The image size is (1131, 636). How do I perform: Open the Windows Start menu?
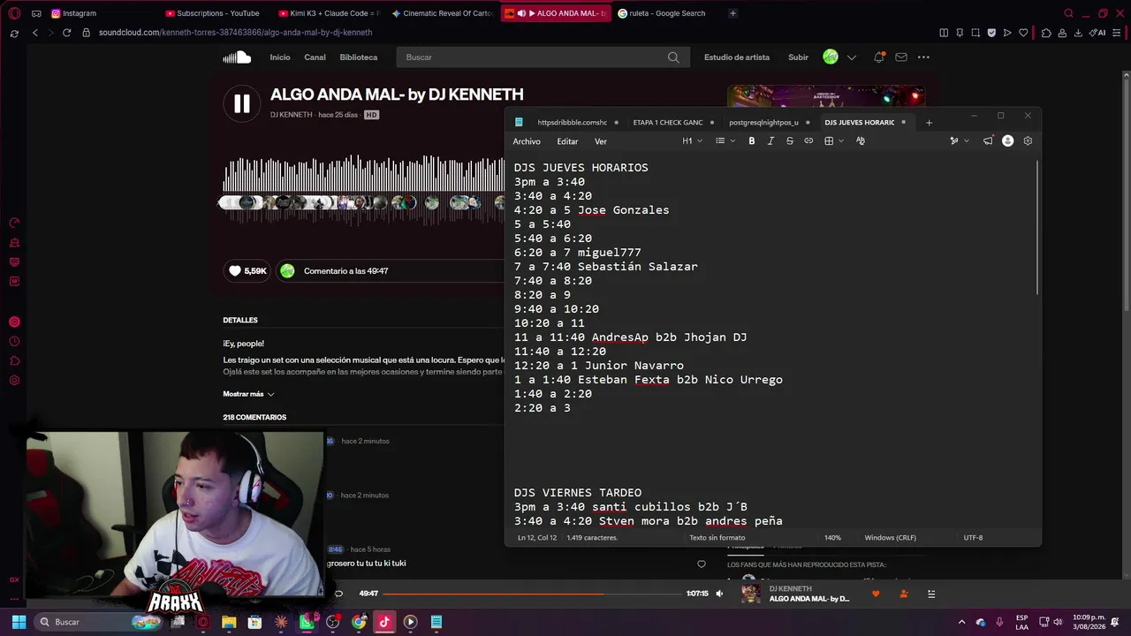19,622
